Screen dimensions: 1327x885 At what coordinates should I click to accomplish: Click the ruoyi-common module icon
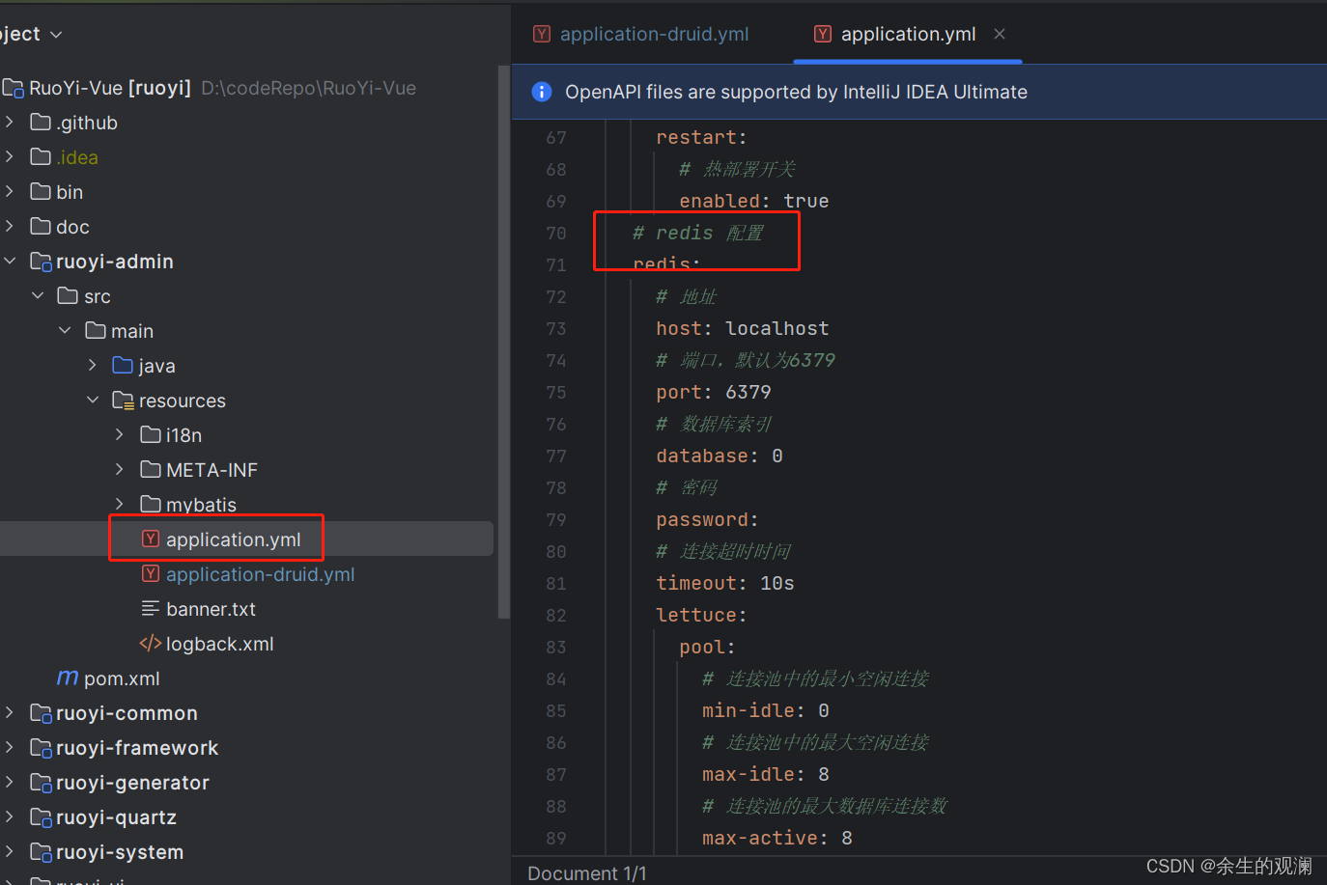point(41,713)
